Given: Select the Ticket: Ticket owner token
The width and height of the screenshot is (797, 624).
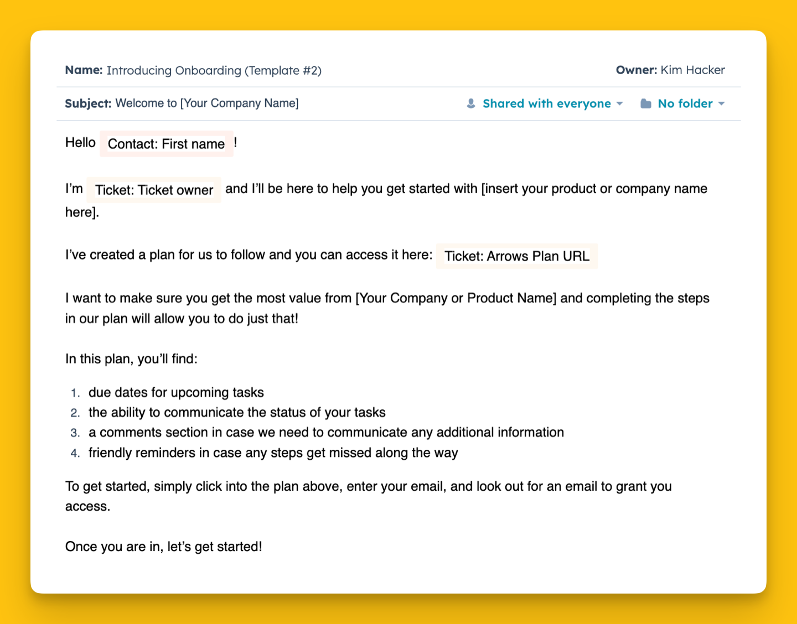Looking at the screenshot, I should (154, 190).
